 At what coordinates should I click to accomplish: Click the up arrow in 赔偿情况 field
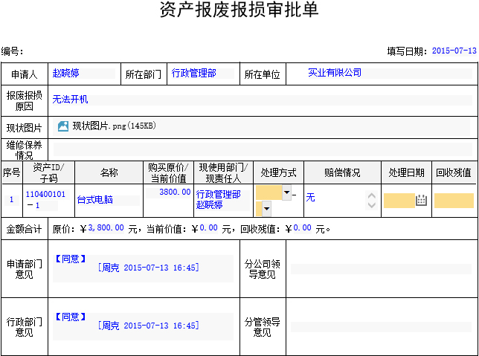pyautogui.click(x=372, y=196)
